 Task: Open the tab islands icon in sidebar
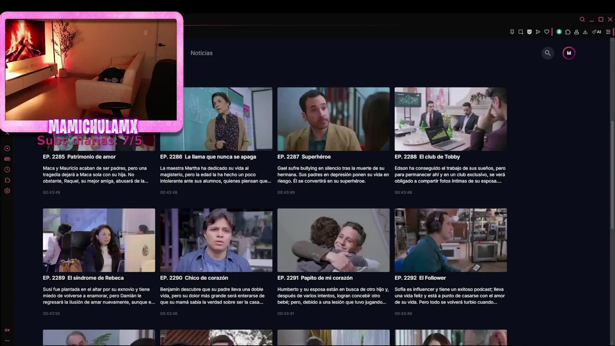tap(7, 159)
